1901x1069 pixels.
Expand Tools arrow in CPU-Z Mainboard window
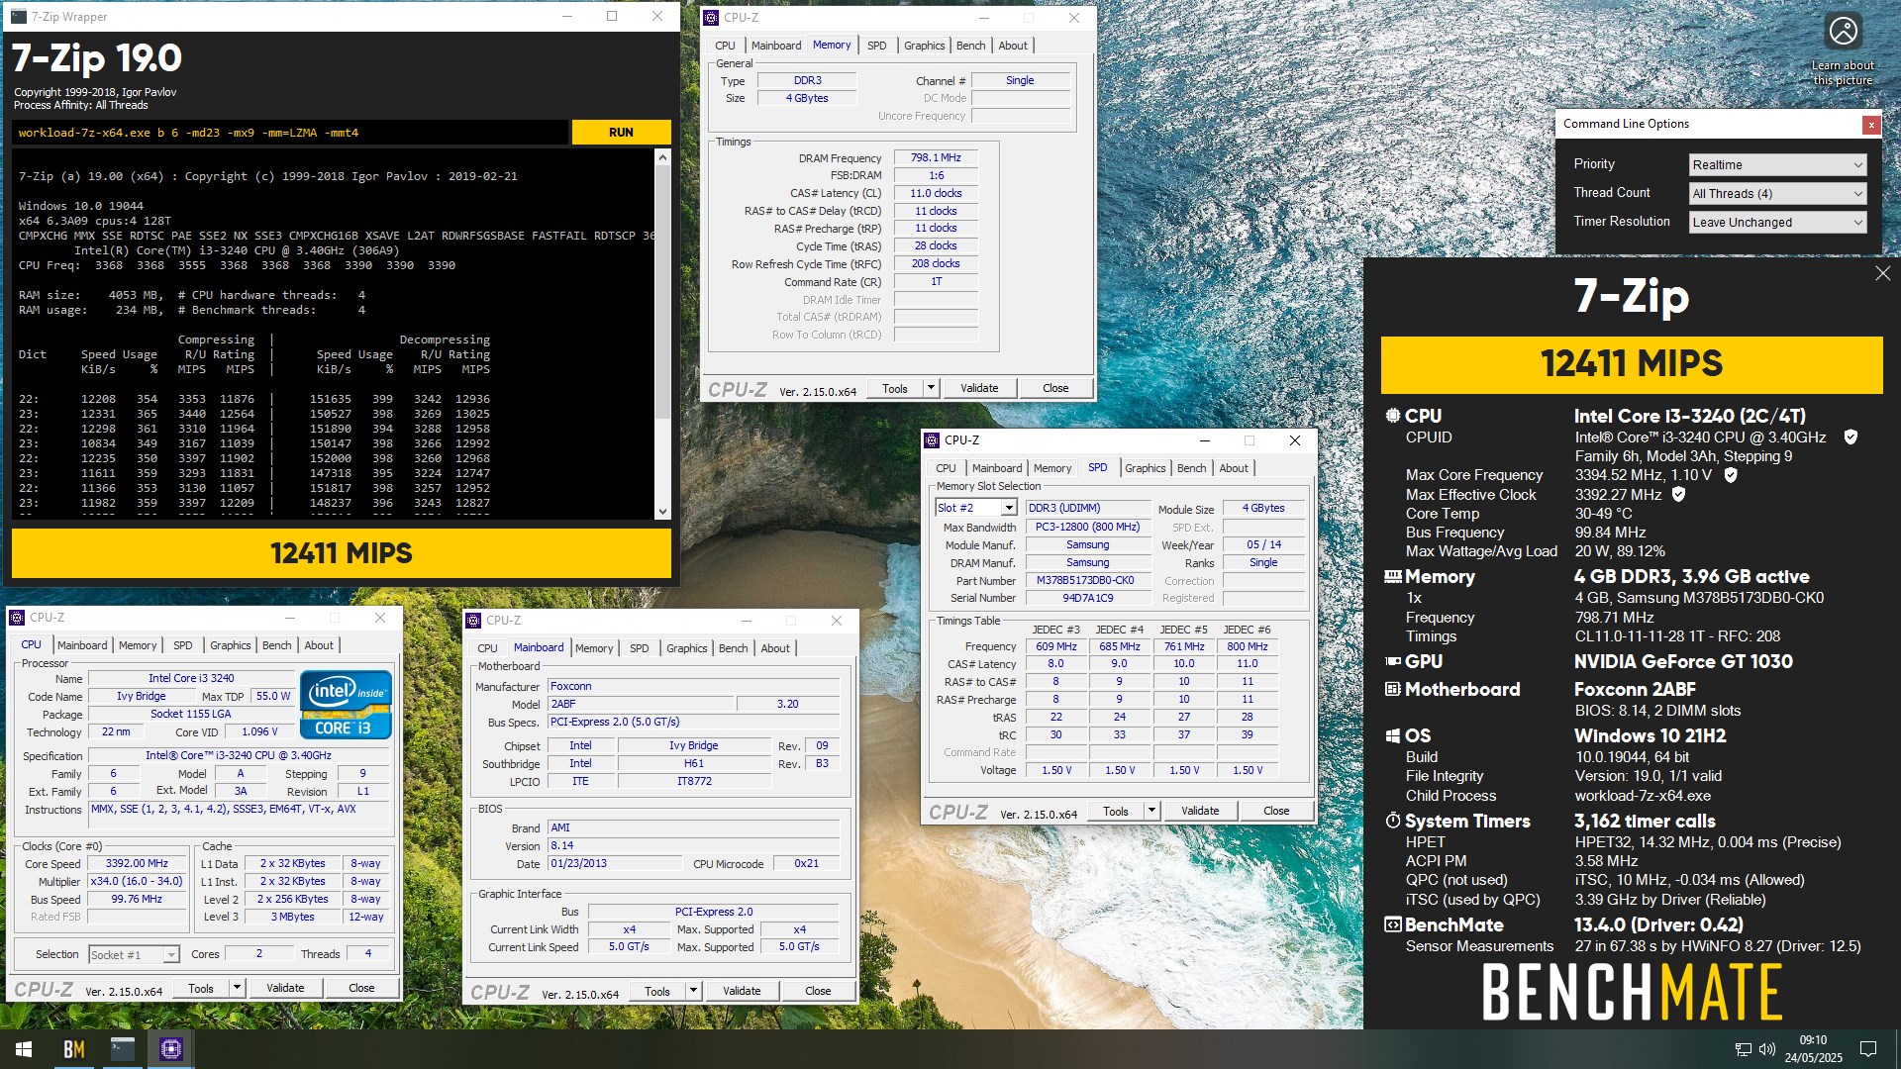[693, 991]
